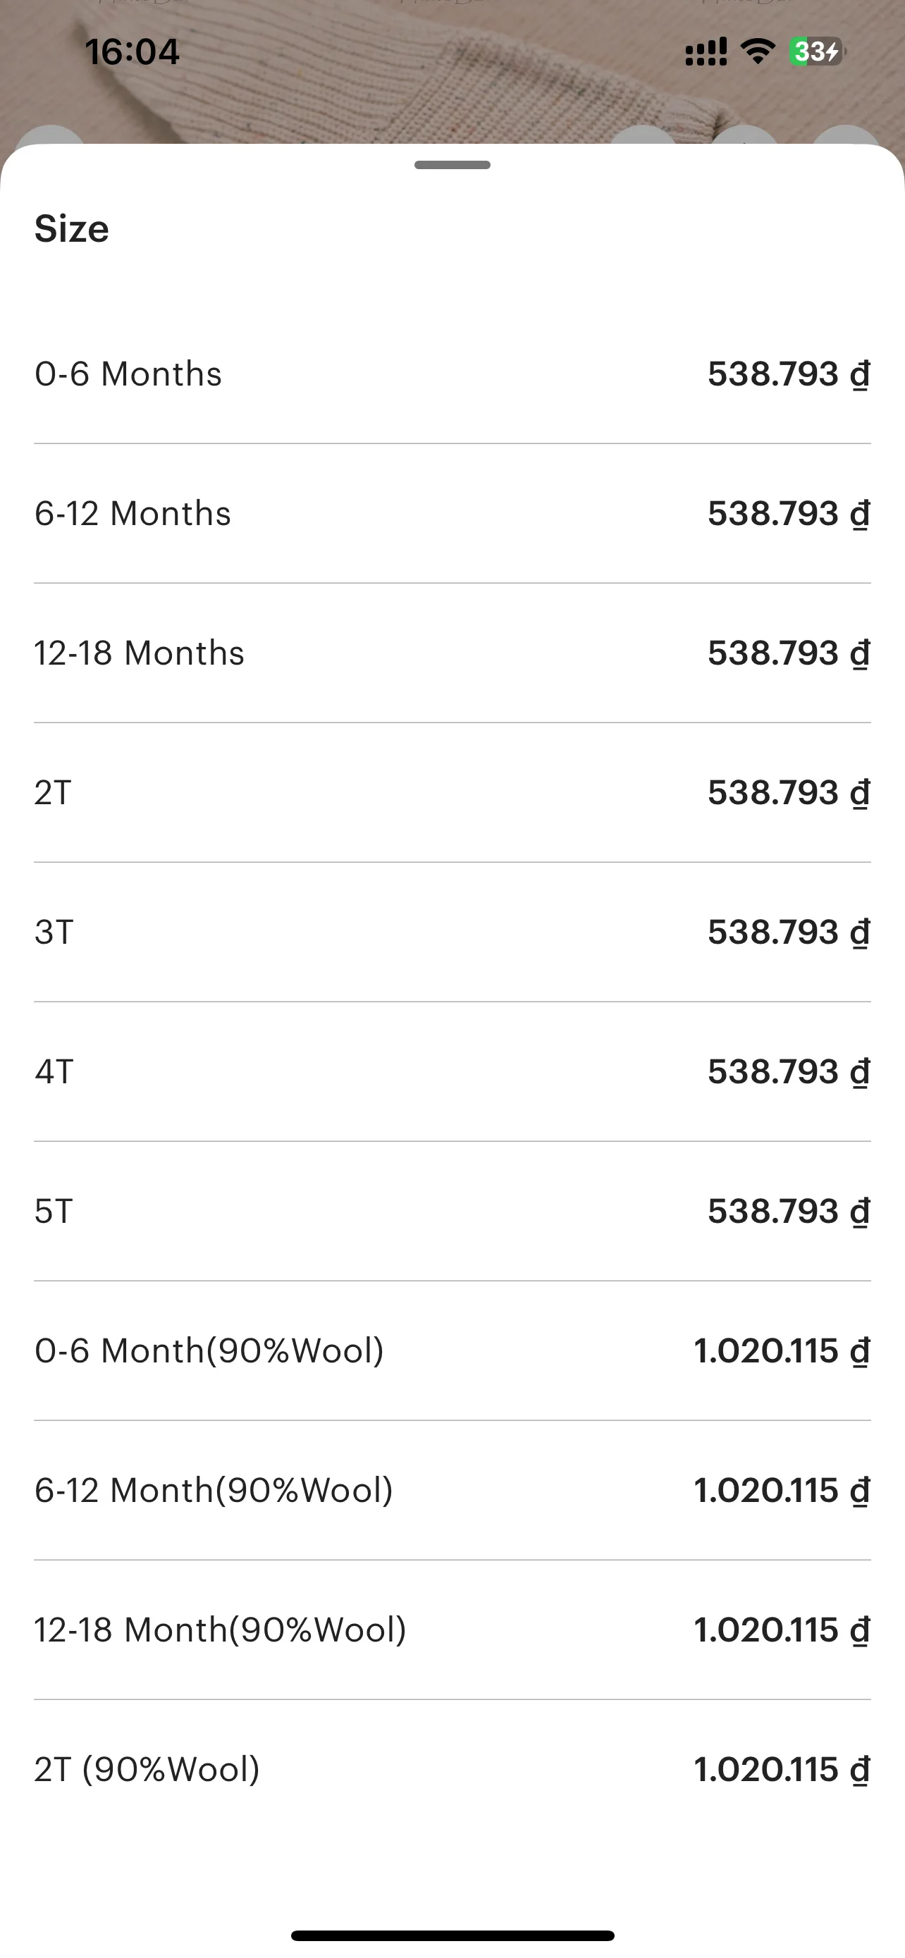Tap the iOS home indicator bar
Image resolution: width=905 pixels, height=1958 pixels.
(452, 1935)
